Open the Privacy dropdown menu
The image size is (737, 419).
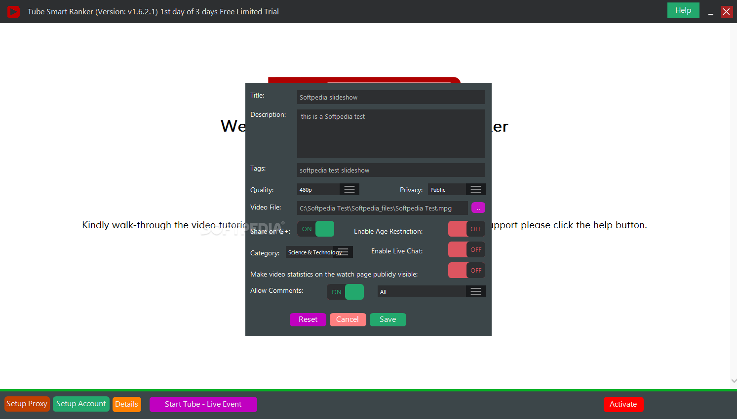476,190
